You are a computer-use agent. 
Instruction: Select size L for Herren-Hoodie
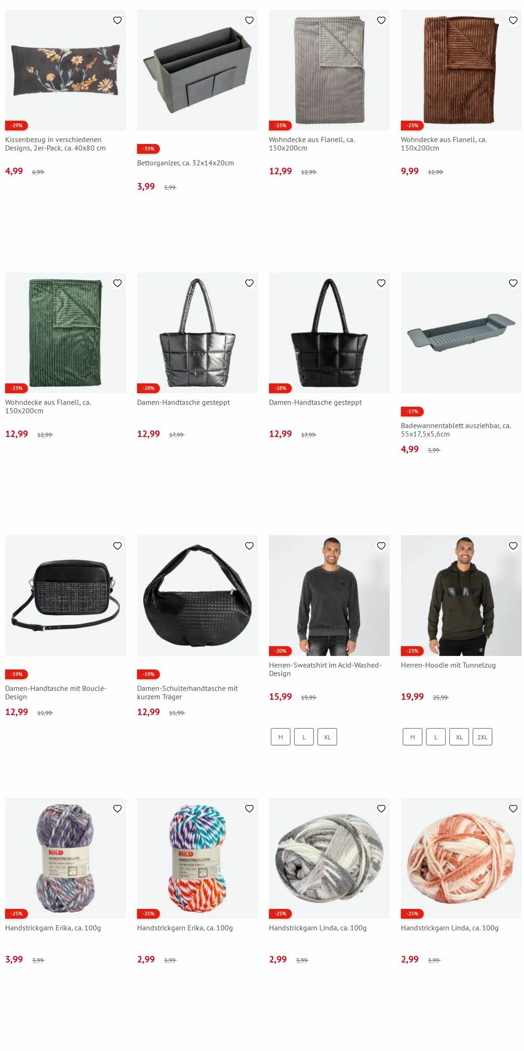coord(436,737)
